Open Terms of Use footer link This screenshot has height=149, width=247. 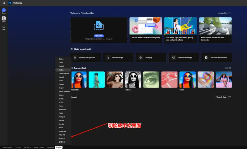pos(7,147)
